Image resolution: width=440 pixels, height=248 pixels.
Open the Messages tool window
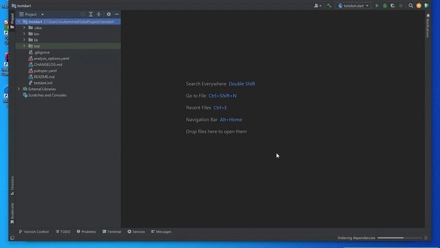click(x=162, y=231)
